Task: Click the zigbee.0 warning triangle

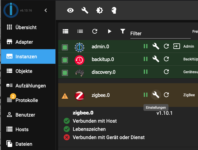Action: coord(65,96)
